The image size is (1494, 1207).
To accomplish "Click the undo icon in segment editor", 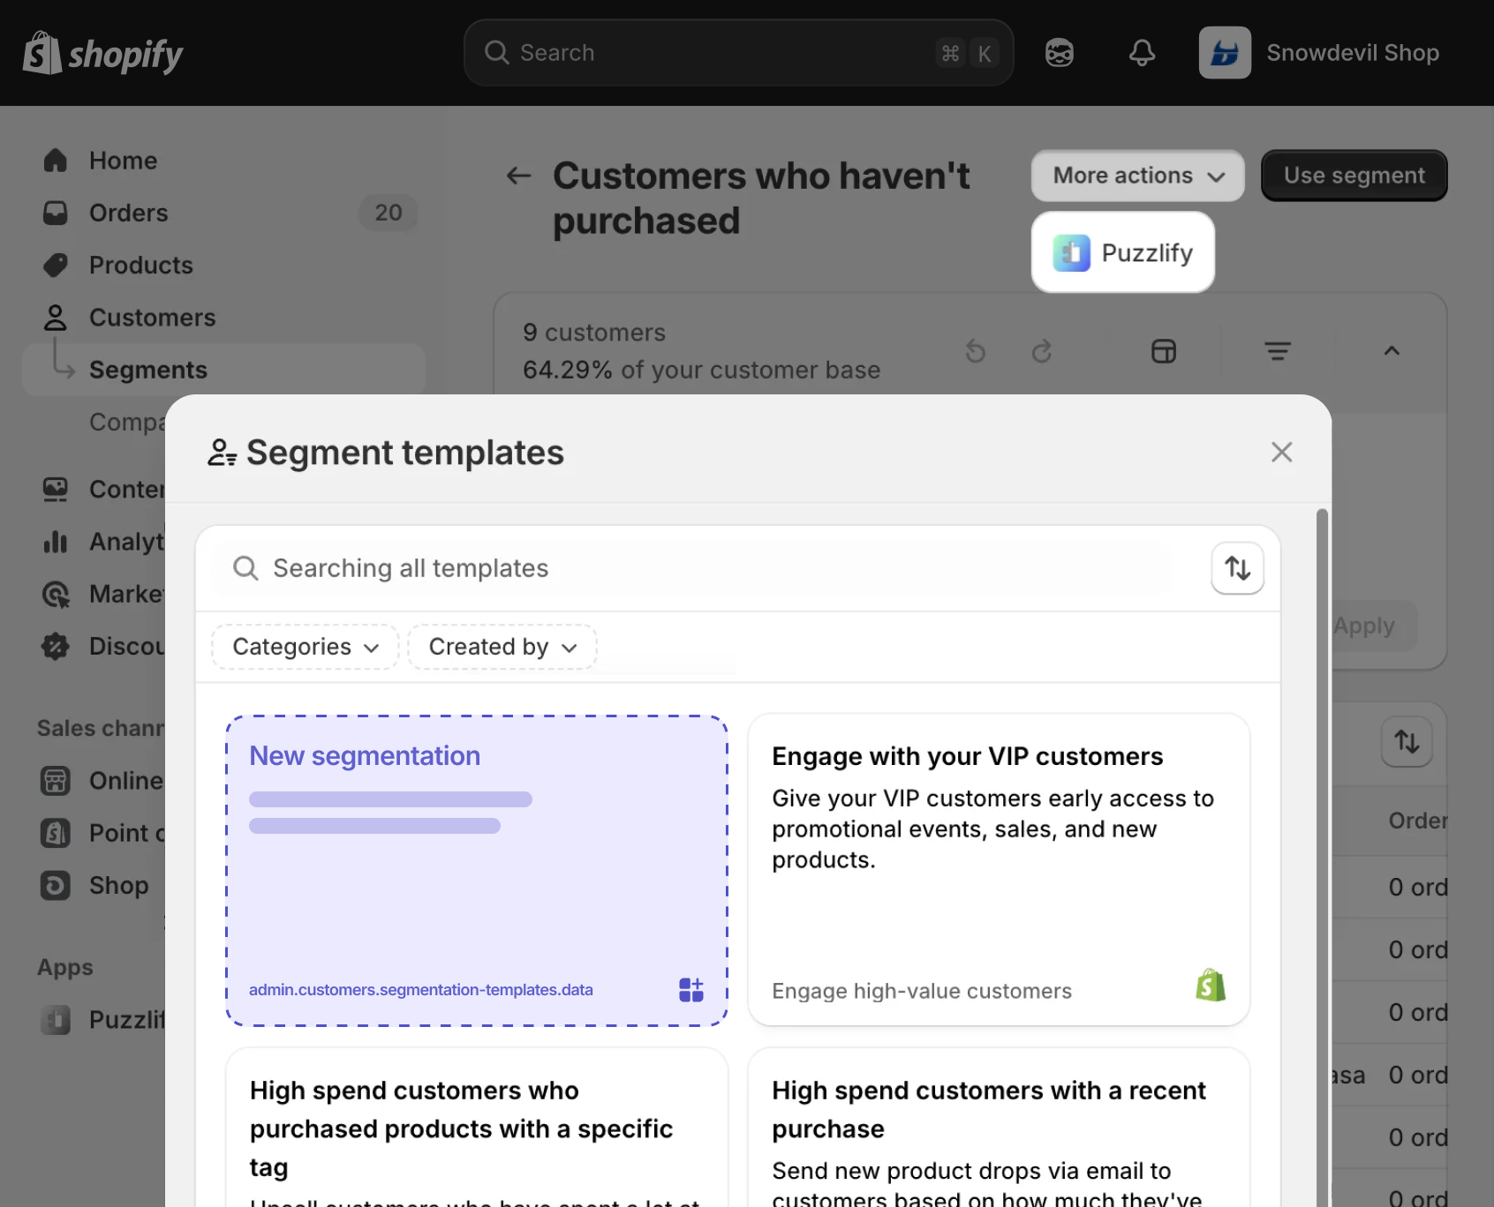I will click(x=976, y=351).
